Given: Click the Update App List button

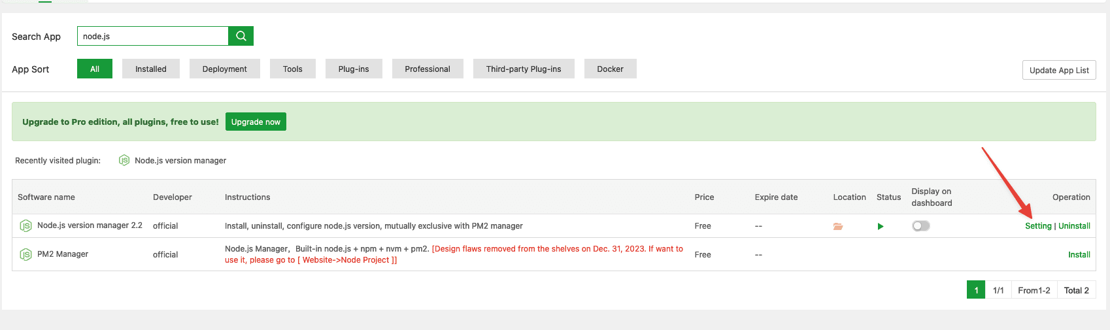Looking at the screenshot, I should point(1058,70).
